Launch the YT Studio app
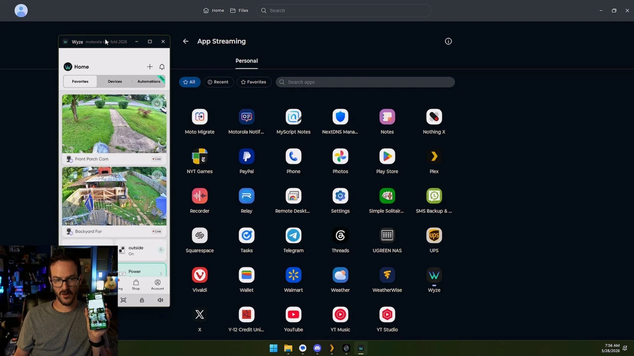634x356 pixels. [x=387, y=314]
